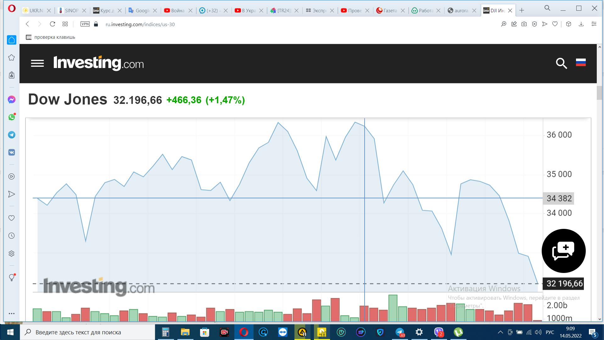Open the volume control in system tray
This screenshot has height=340, width=604.
coord(538,332)
